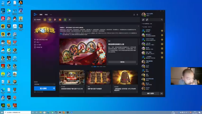Click the chats and groups button

(150, 93)
